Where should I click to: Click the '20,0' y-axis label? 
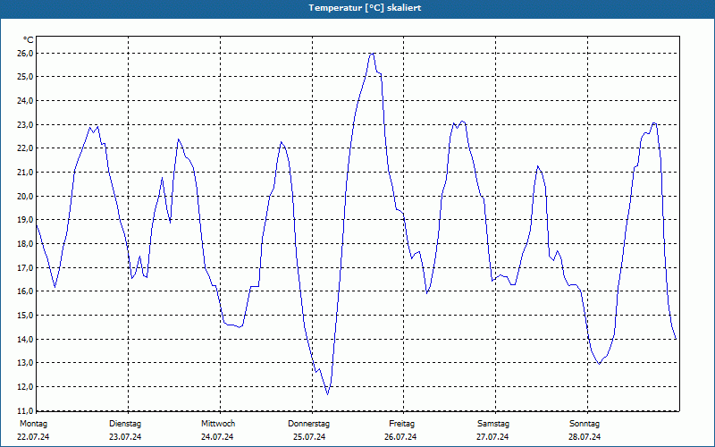click(26, 196)
